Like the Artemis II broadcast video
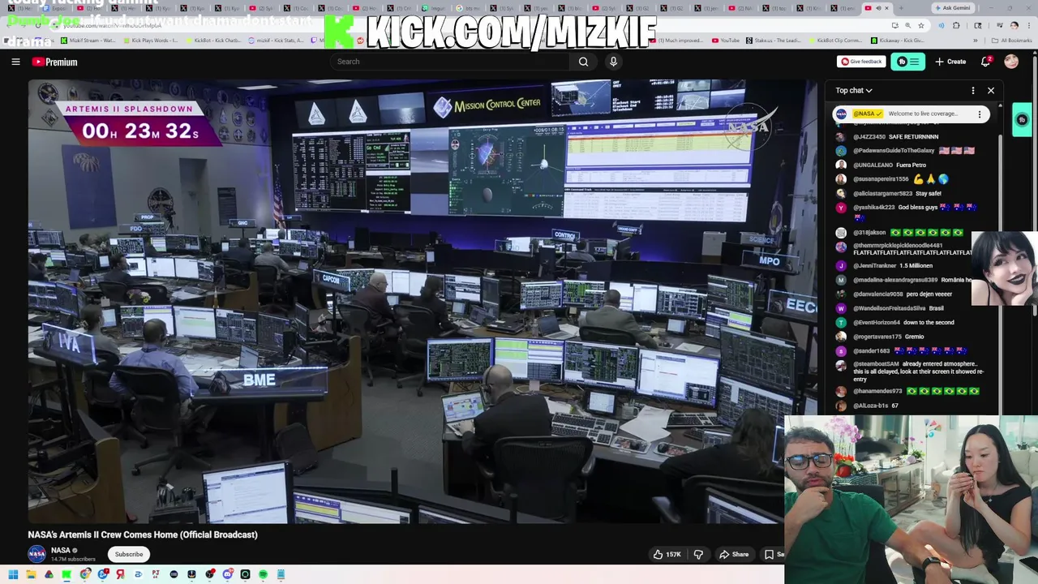 (667, 555)
